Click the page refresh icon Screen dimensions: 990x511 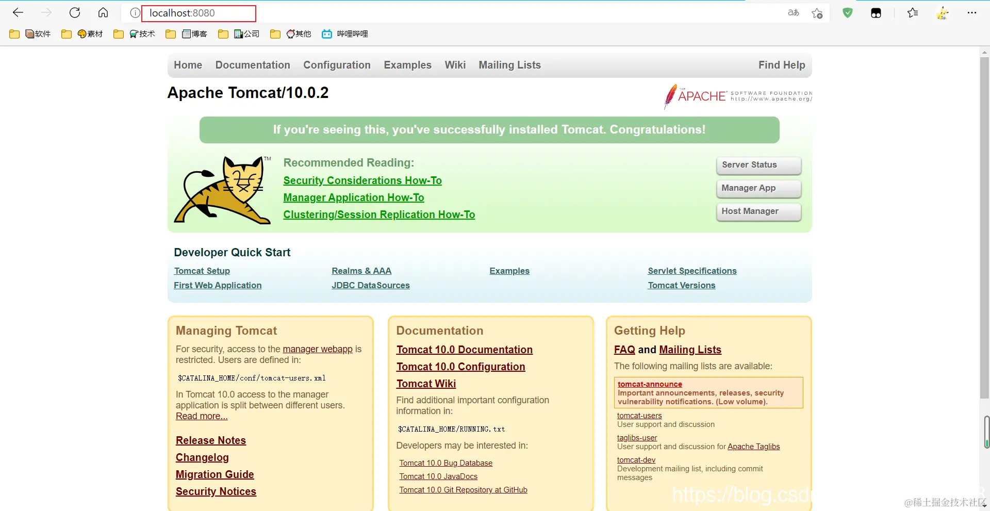coord(75,13)
